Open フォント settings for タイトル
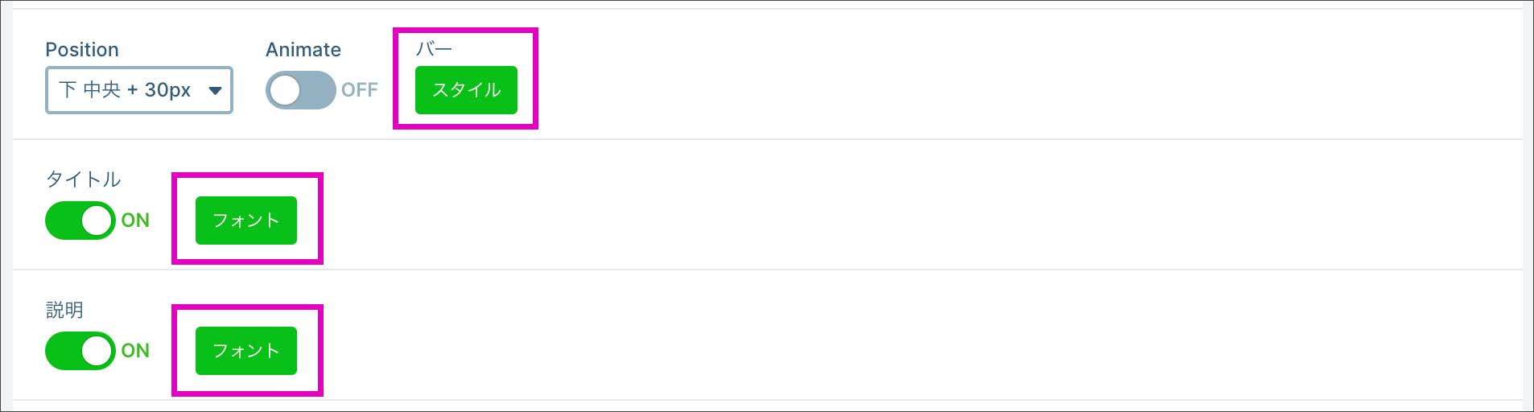The image size is (1534, 412). coord(245,220)
